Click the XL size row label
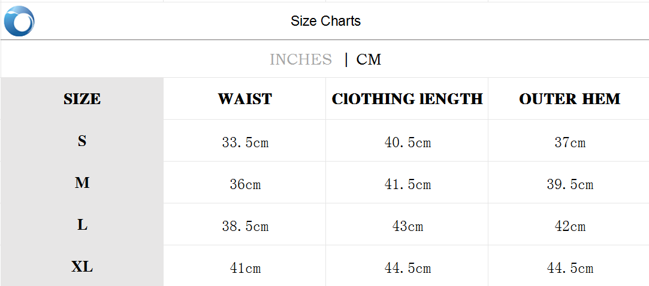Image resolution: width=649 pixels, height=286 pixels. tap(82, 267)
